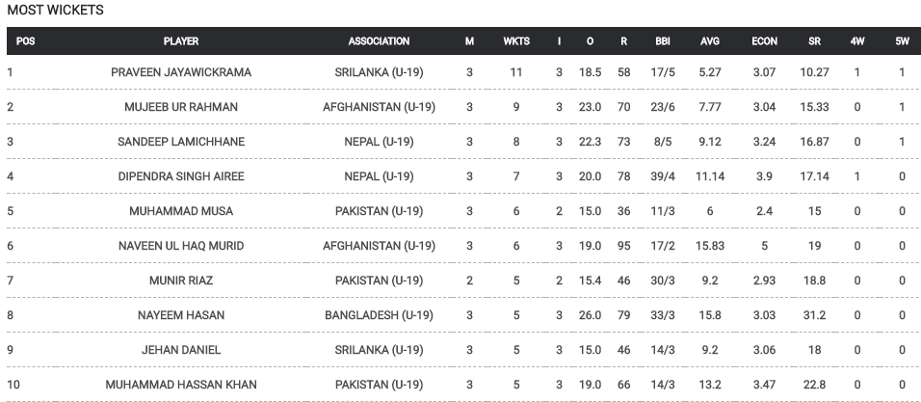Sort by SR column header

814,41
